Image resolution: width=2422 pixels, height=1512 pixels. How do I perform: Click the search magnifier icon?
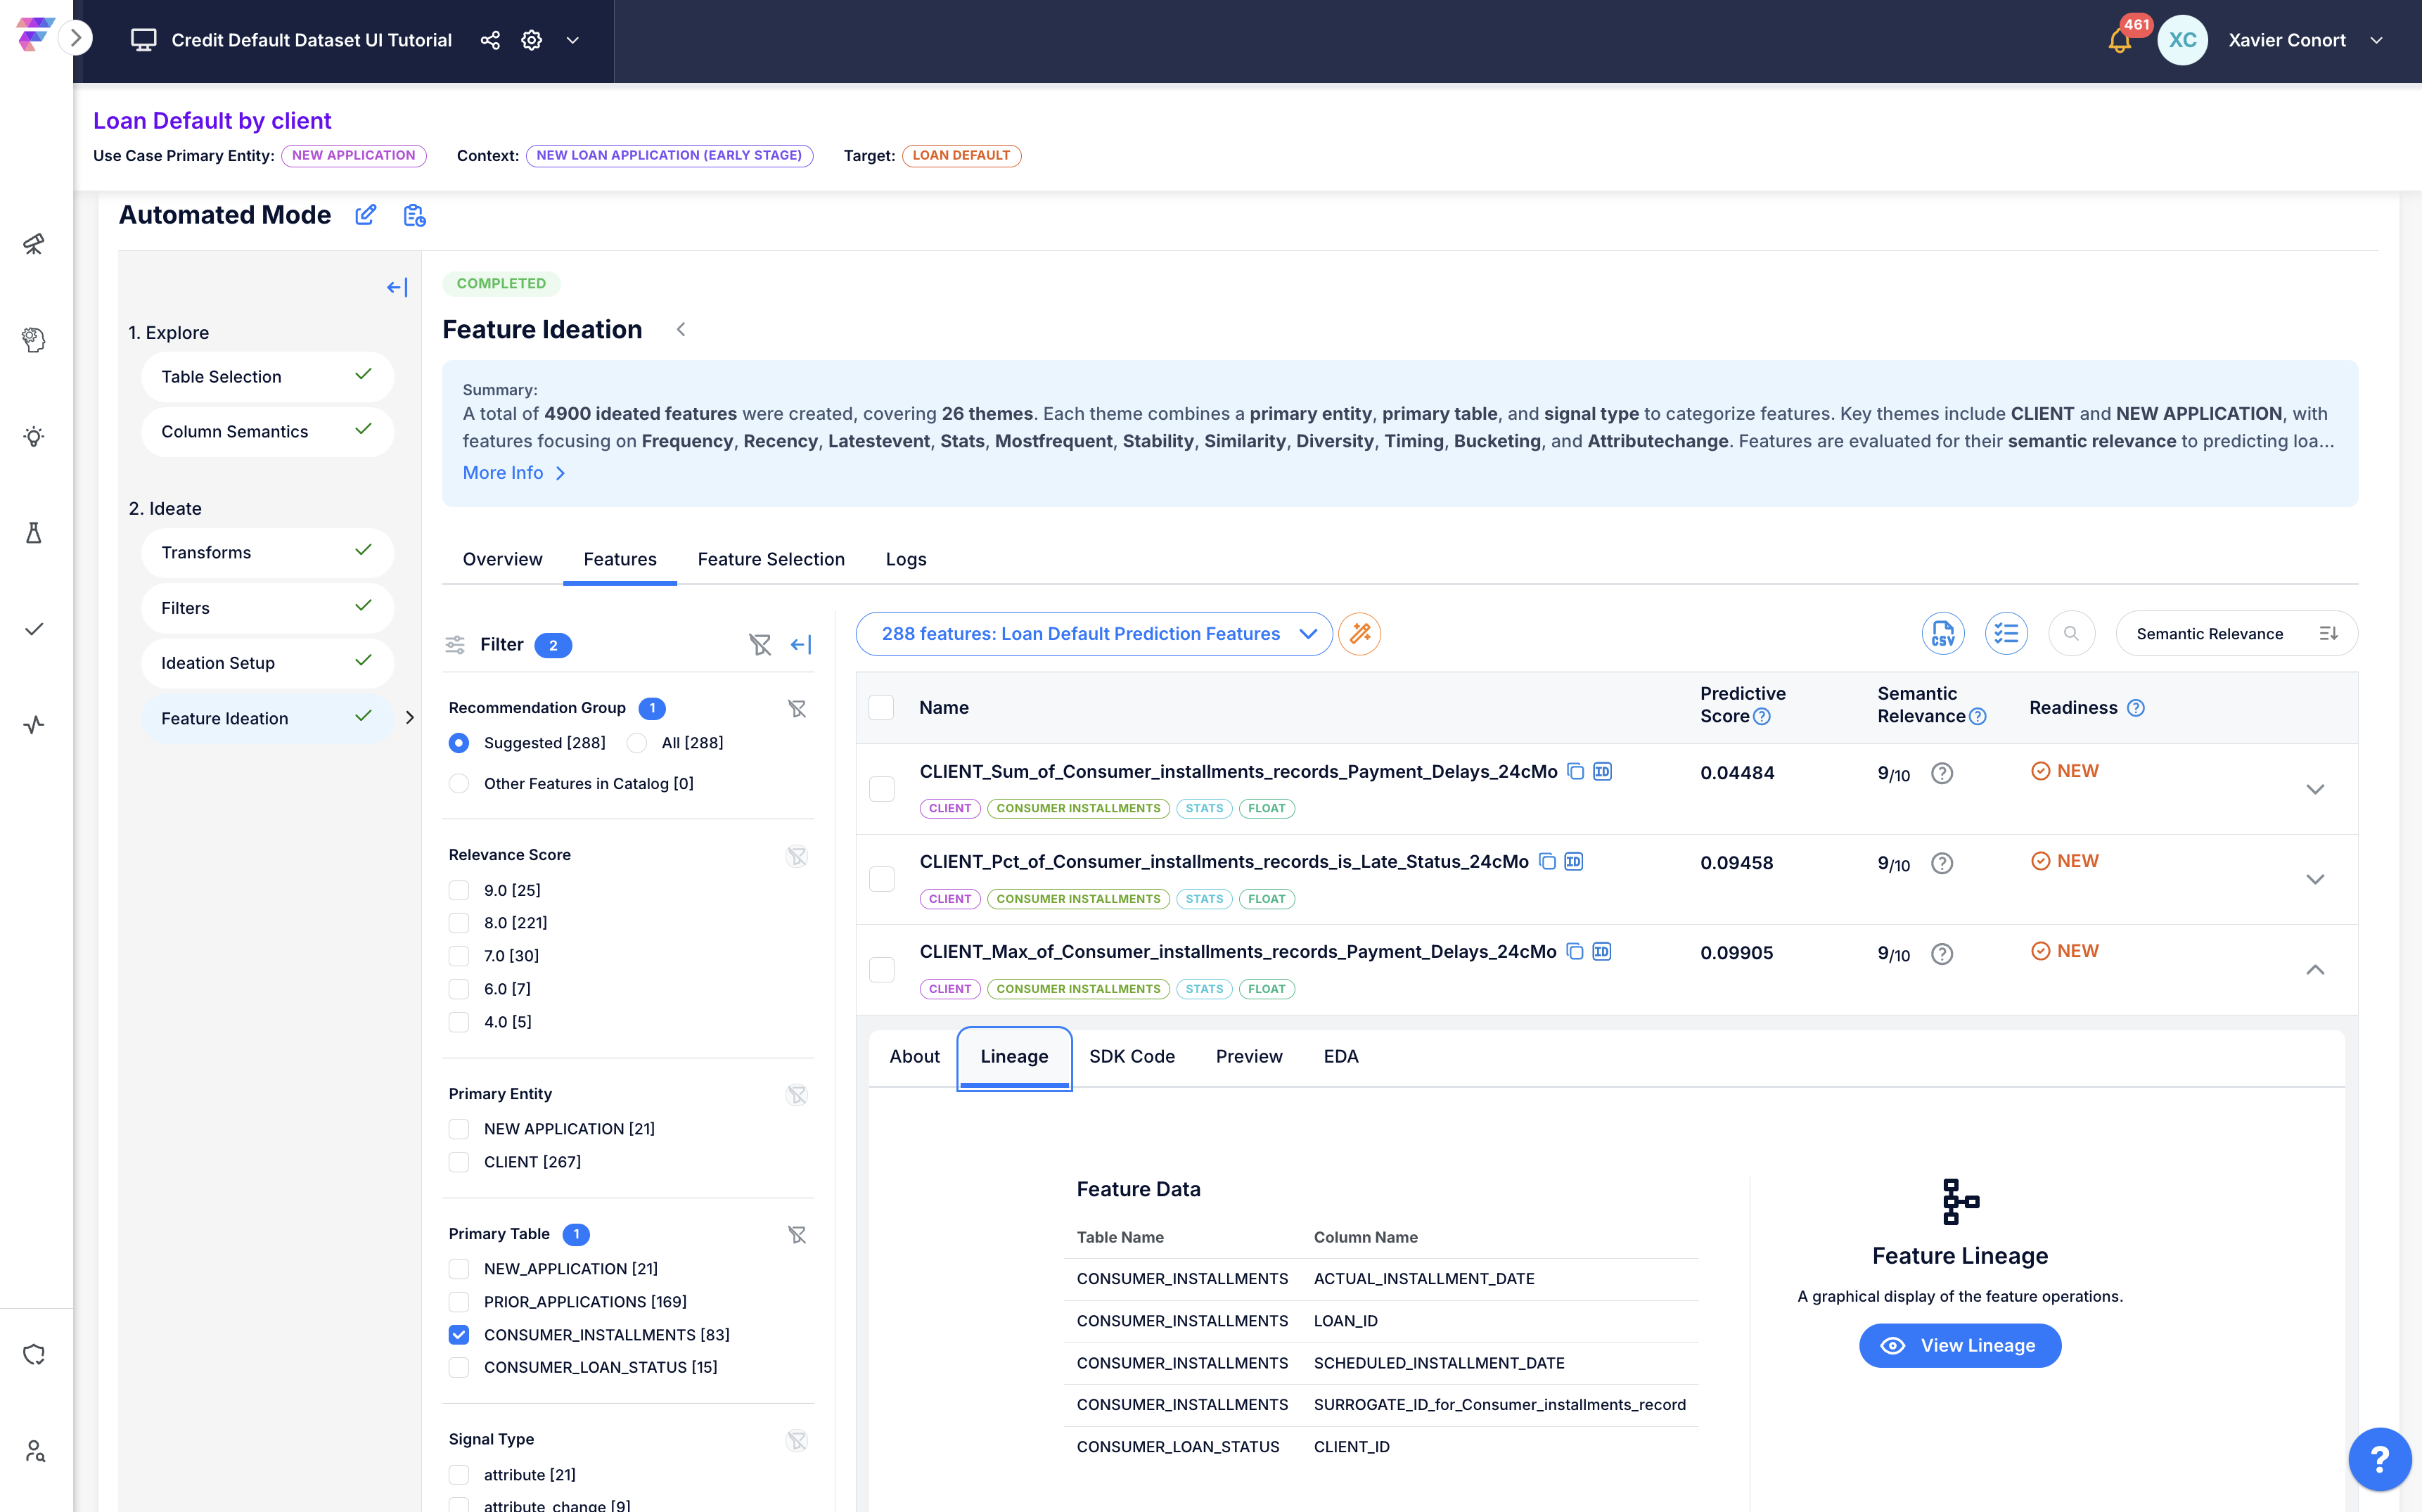[2071, 634]
